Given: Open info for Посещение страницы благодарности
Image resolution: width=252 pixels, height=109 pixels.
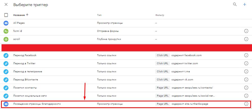Looking at the screenshot, I should point(246,104).
